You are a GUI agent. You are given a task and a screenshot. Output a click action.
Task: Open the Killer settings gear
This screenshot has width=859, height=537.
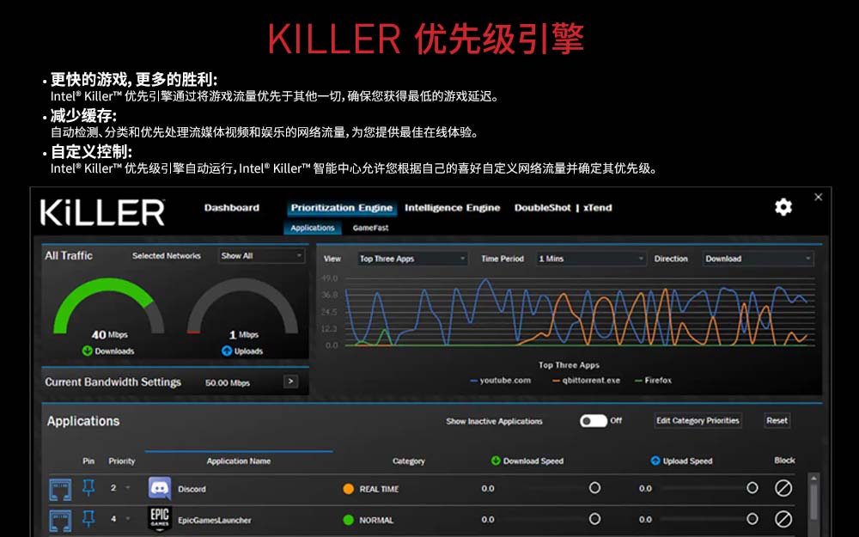[783, 207]
